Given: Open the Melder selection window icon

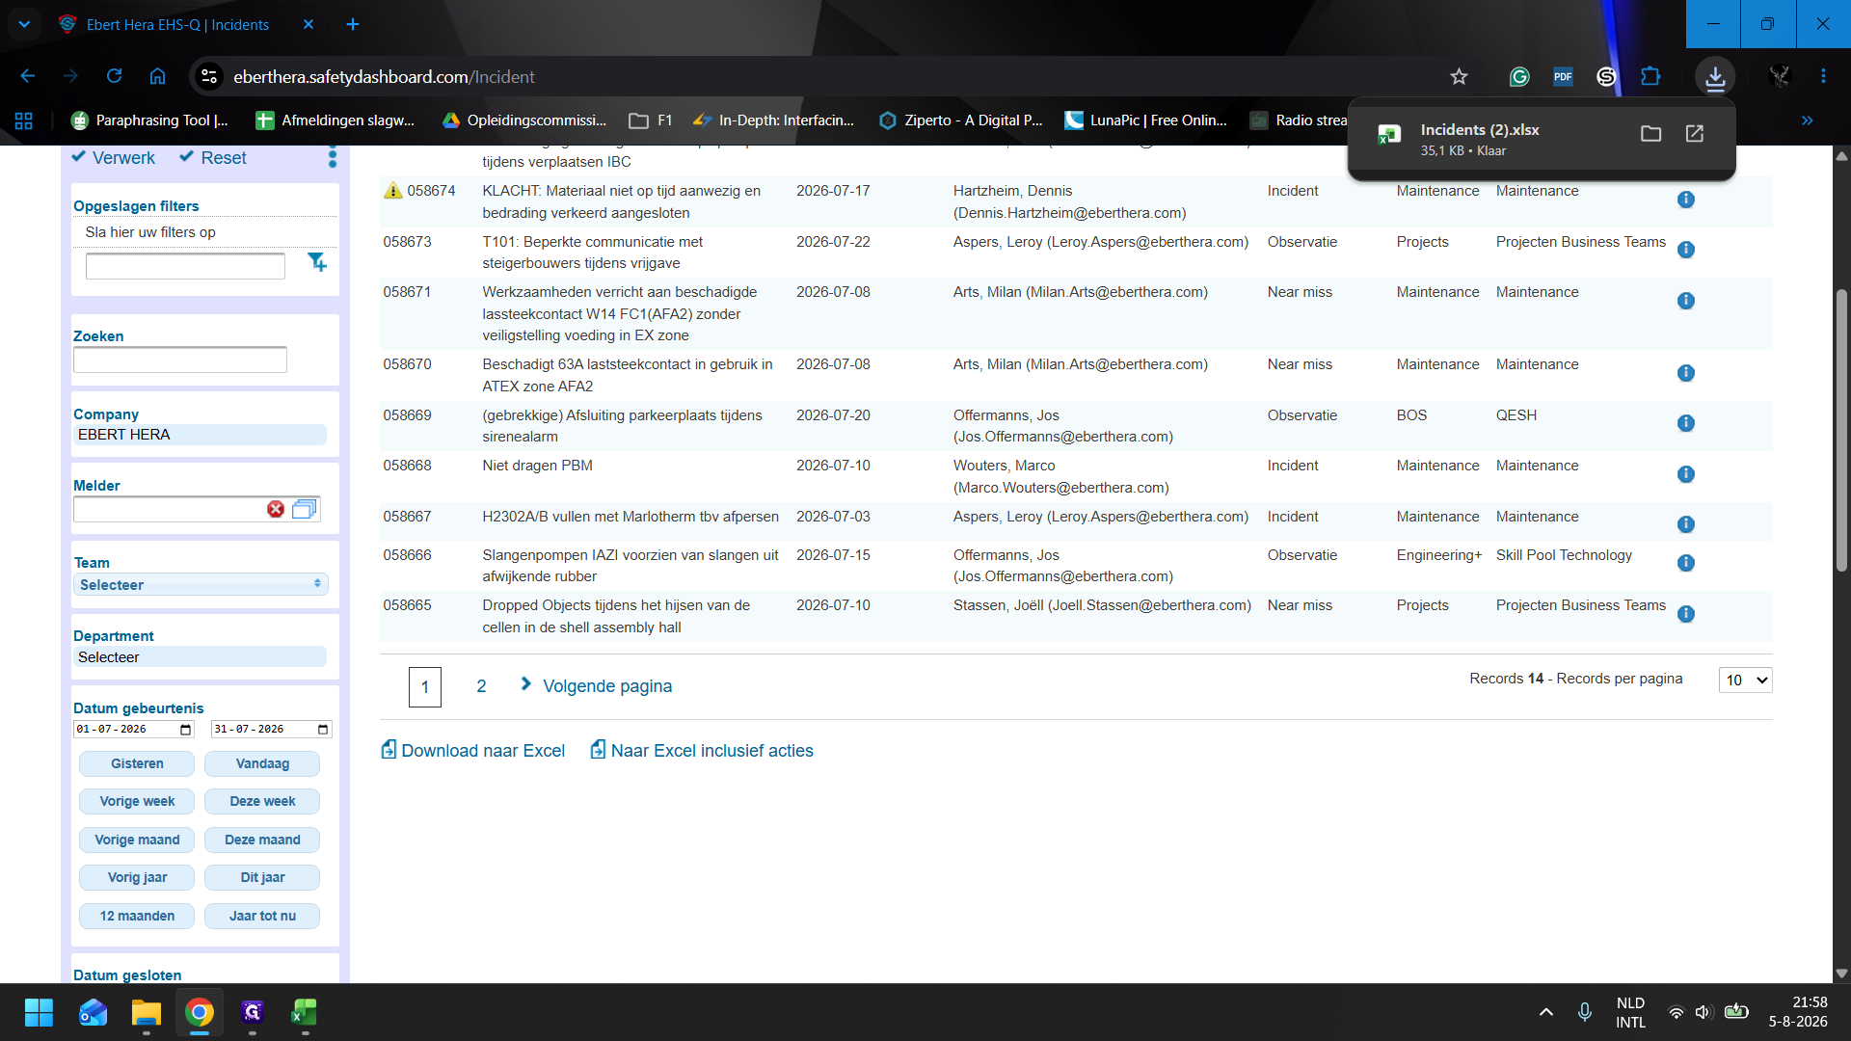Looking at the screenshot, I should pyautogui.click(x=305, y=509).
